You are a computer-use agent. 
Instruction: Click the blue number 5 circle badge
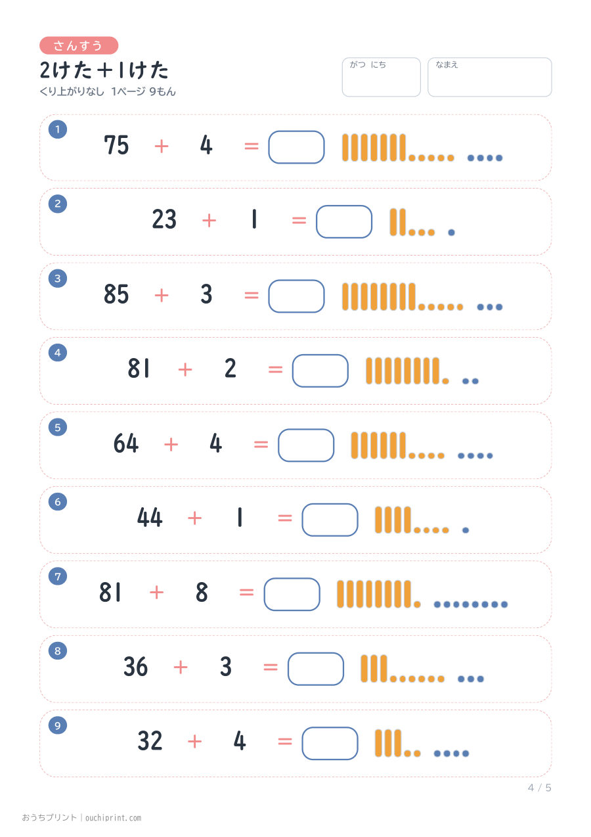point(58,427)
